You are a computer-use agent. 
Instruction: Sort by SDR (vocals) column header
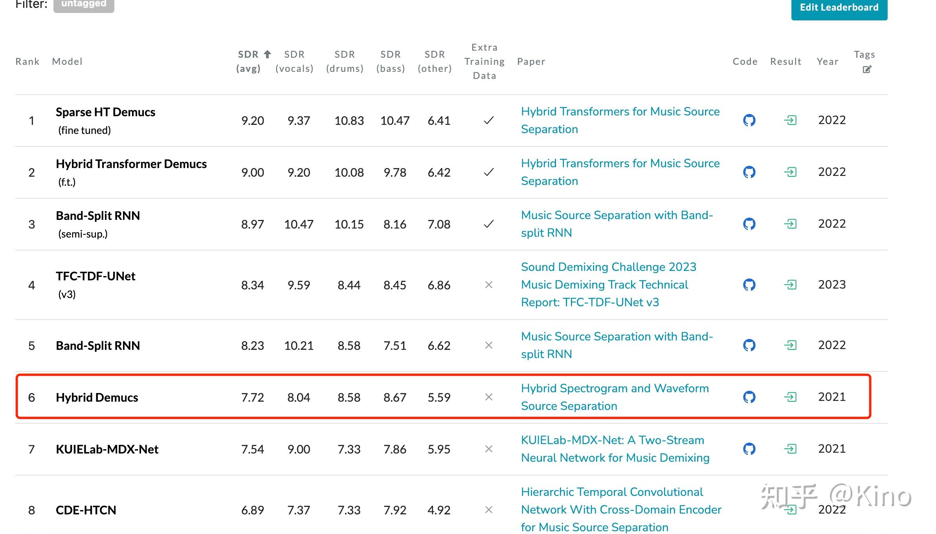pyautogui.click(x=294, y=61)
